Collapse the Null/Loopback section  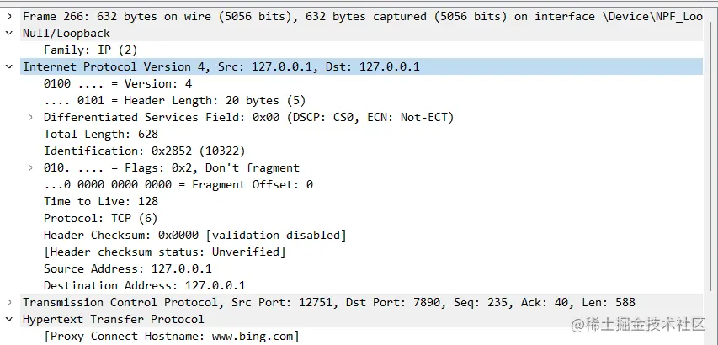point(9,34)
